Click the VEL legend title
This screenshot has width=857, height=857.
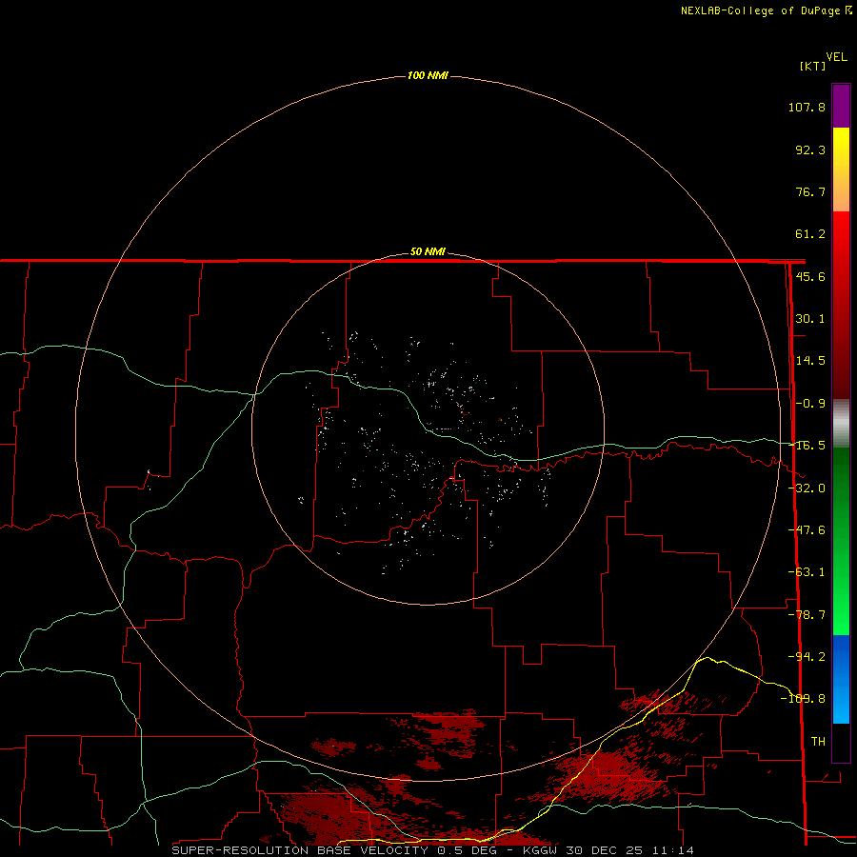pyautogui.click(x=836, y=57)
